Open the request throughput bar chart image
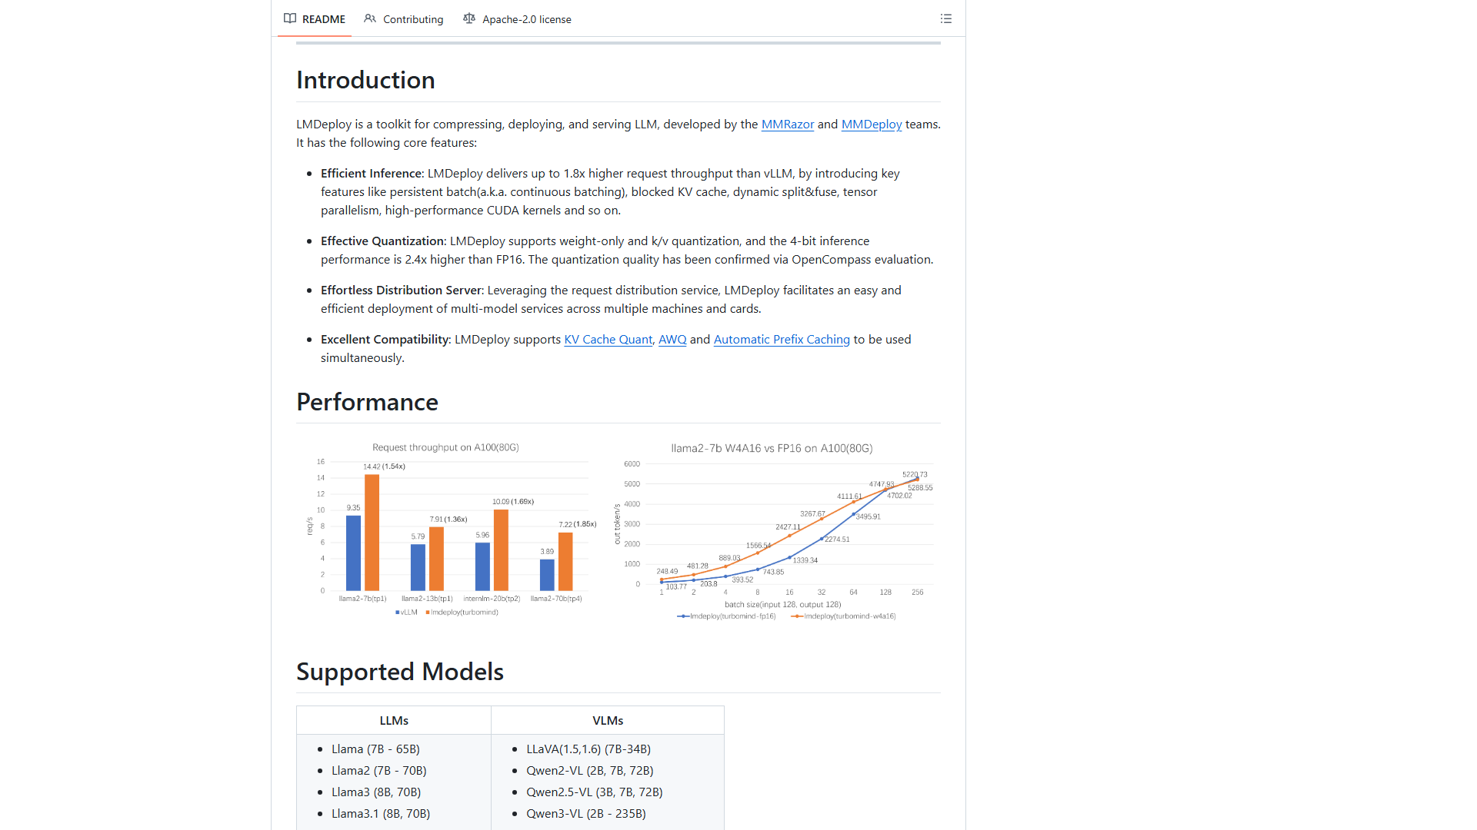 pos(451,530)
